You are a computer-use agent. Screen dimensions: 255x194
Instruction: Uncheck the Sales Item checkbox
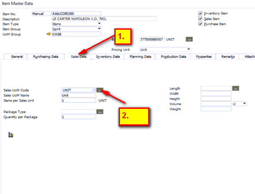coord(200,19)
